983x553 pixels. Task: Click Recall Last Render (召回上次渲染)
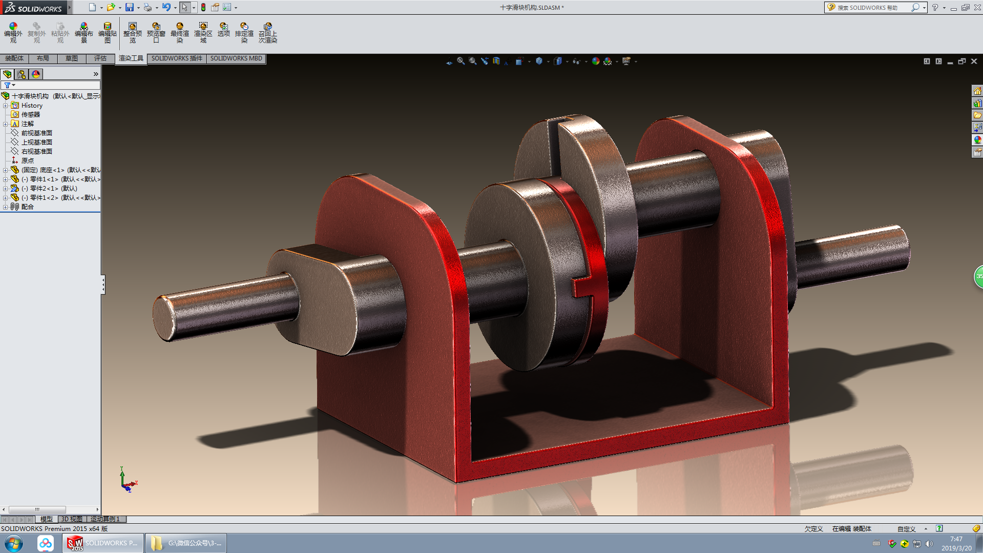pyautogui.click(x=268, y=33)
